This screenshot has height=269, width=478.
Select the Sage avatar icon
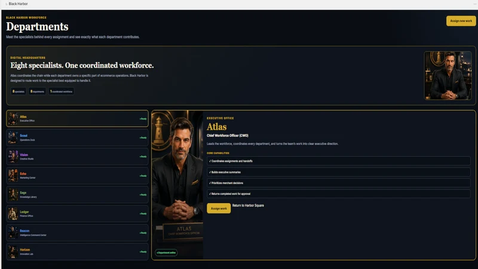[x=13, y=195]
